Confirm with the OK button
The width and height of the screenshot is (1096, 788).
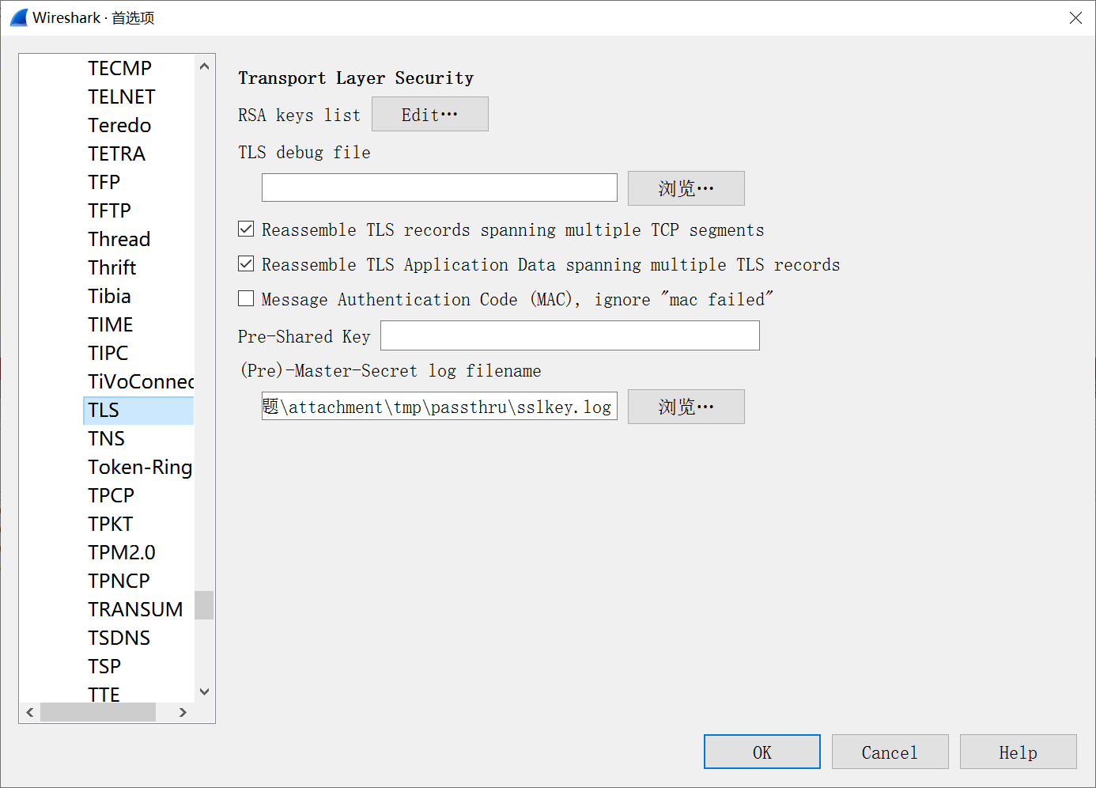(762, 752)
